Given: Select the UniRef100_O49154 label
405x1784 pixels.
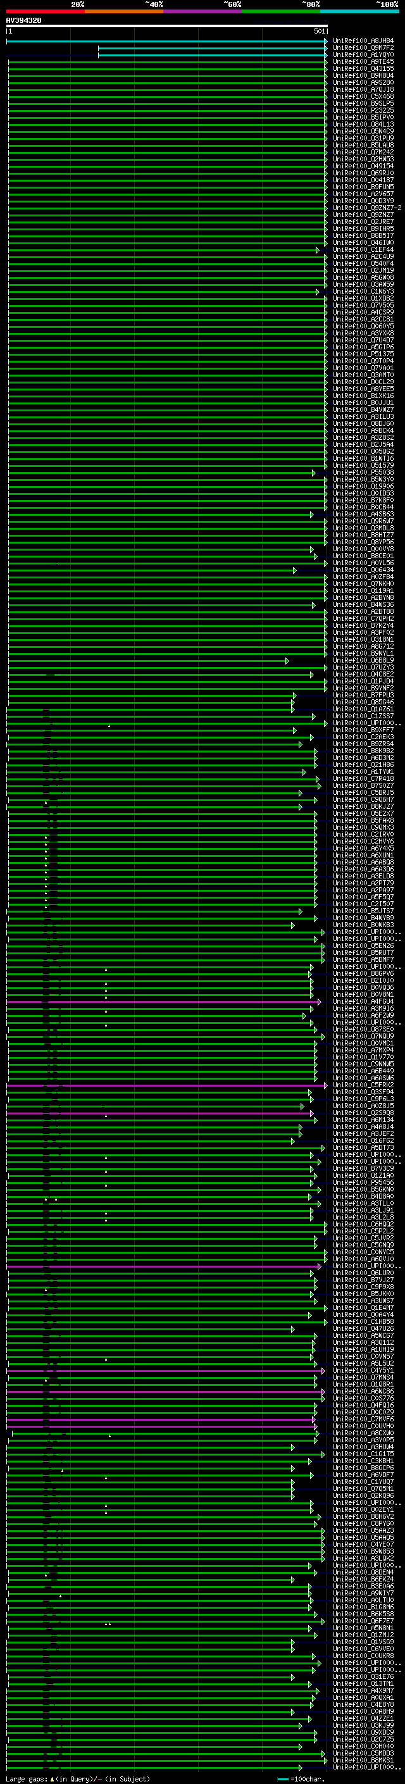Looking at the screenshot, I should (x=363, y=166).
